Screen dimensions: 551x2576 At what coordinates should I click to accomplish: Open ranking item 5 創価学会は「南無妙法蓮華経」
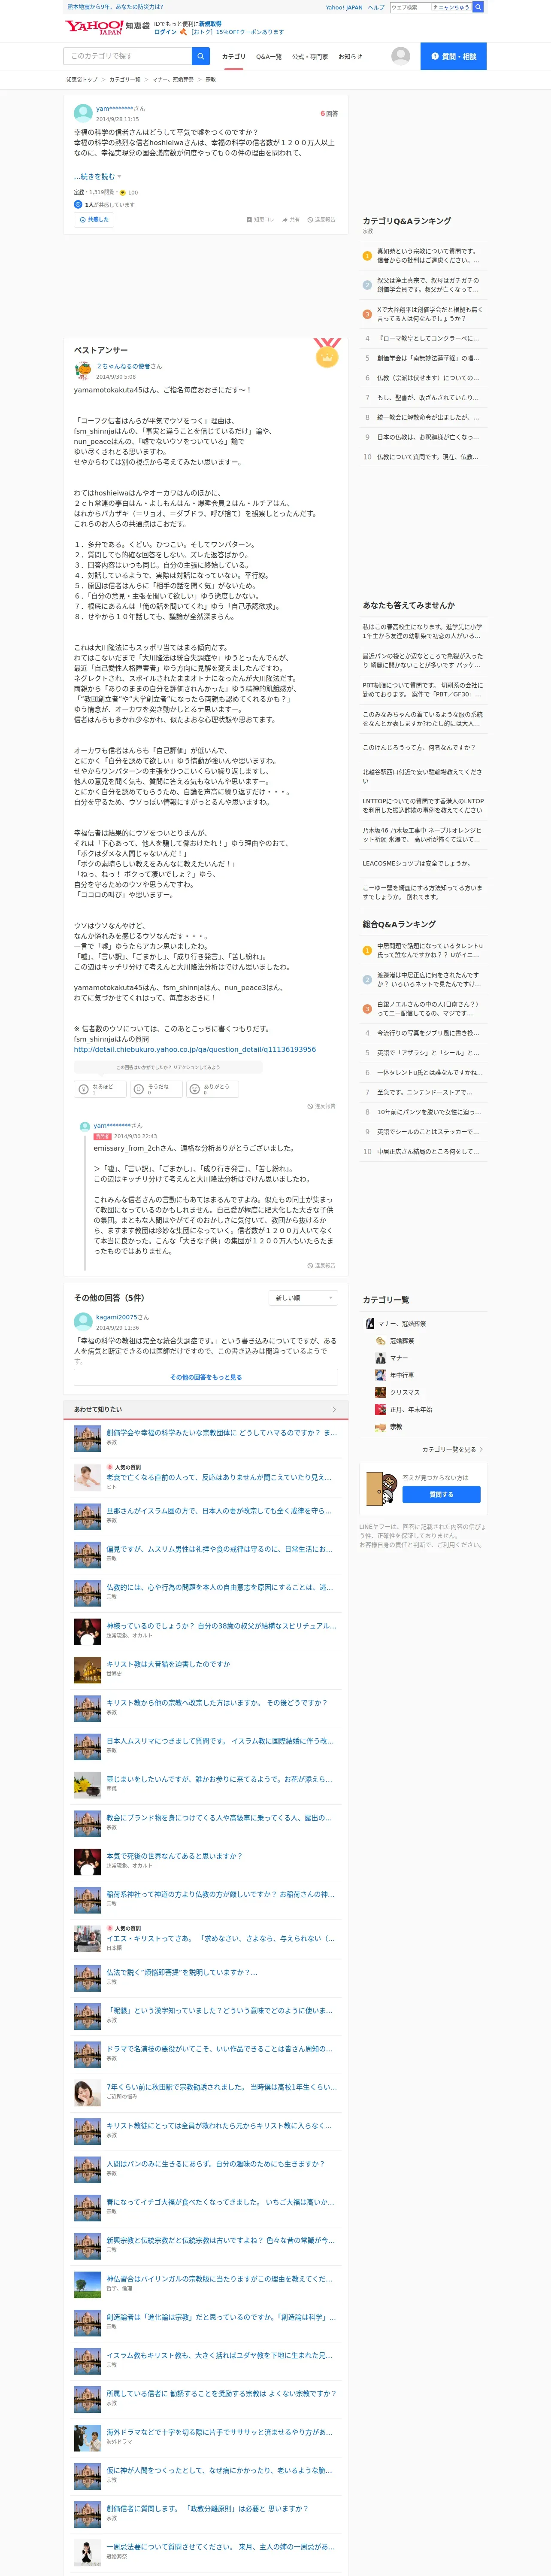428,358
